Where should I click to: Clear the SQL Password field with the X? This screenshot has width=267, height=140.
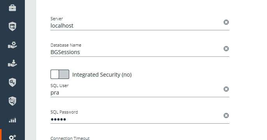pyautogui.click(x=226, y=115)
